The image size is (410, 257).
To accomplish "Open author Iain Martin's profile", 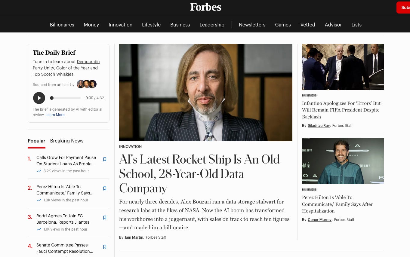I will tap(134, 237).
